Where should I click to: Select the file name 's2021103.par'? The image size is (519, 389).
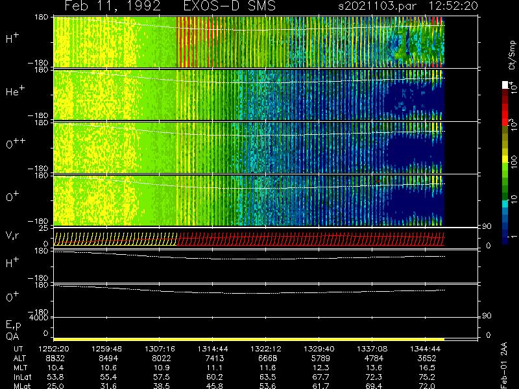377,6
